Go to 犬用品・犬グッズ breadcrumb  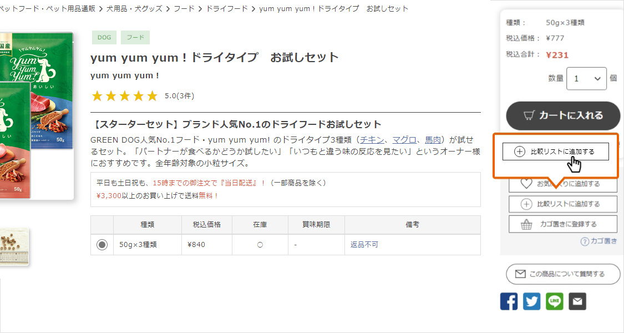[x=134, y=9]
